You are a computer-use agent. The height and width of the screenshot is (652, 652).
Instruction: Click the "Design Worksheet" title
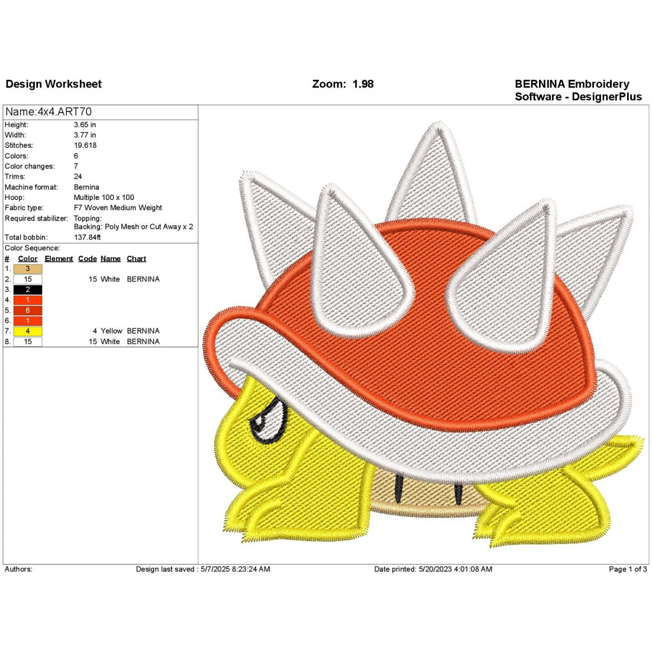(54, 84)
